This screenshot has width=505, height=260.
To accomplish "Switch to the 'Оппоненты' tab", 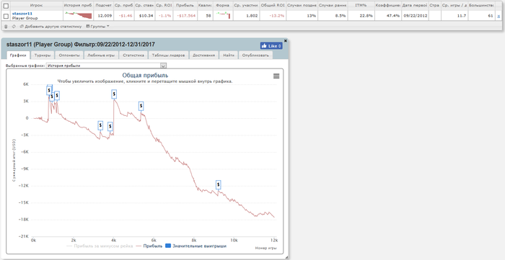I will point(69,55).
